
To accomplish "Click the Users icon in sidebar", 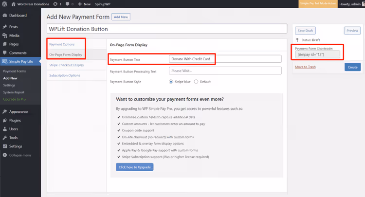I will pos(5,129).
